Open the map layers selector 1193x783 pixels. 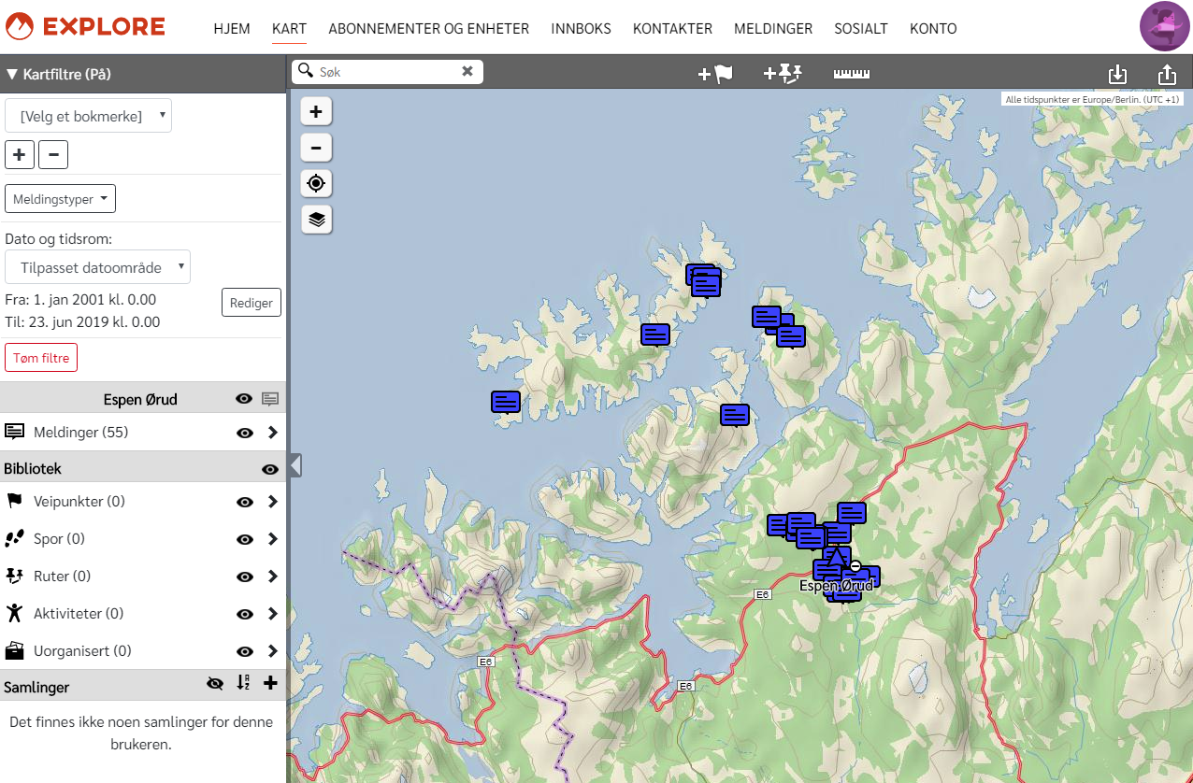point(316,220)
